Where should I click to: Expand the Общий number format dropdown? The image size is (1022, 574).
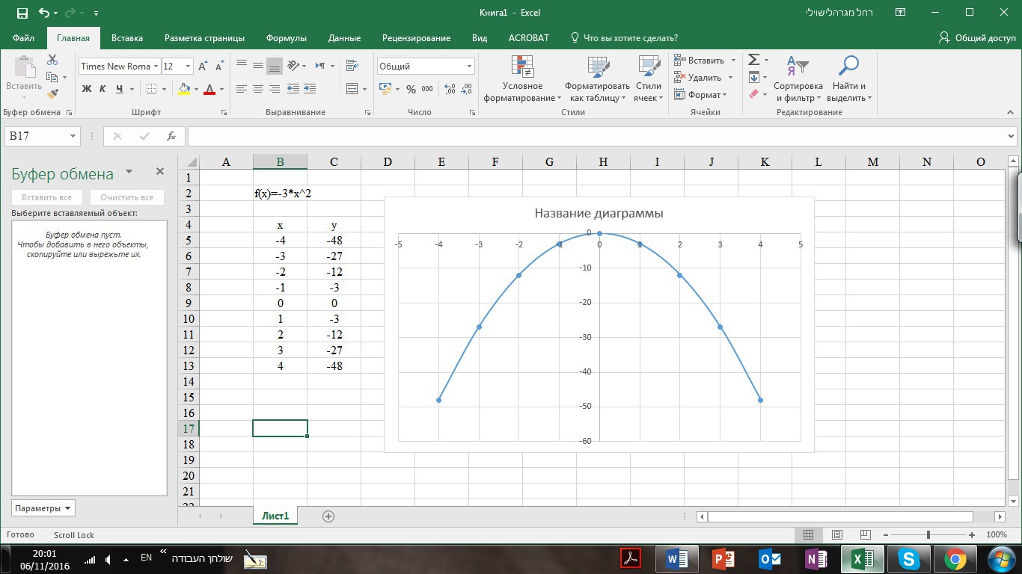(x=469, y=67)
